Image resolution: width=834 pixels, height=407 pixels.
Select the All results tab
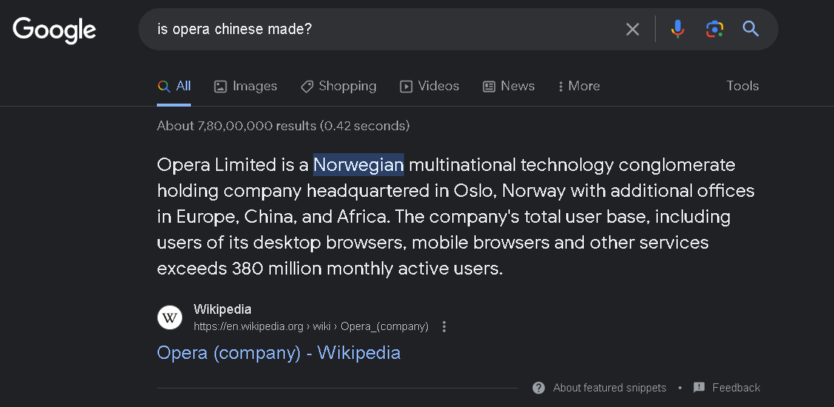(x=175, y=86)
